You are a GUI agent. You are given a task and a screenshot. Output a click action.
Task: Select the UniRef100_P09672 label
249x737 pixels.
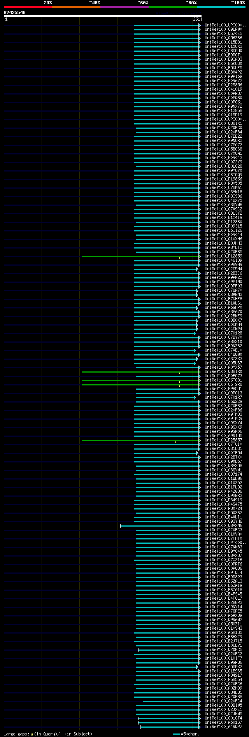223,81
